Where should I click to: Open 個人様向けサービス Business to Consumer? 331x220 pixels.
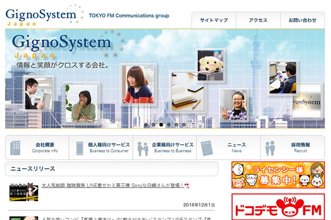(101, 147)
